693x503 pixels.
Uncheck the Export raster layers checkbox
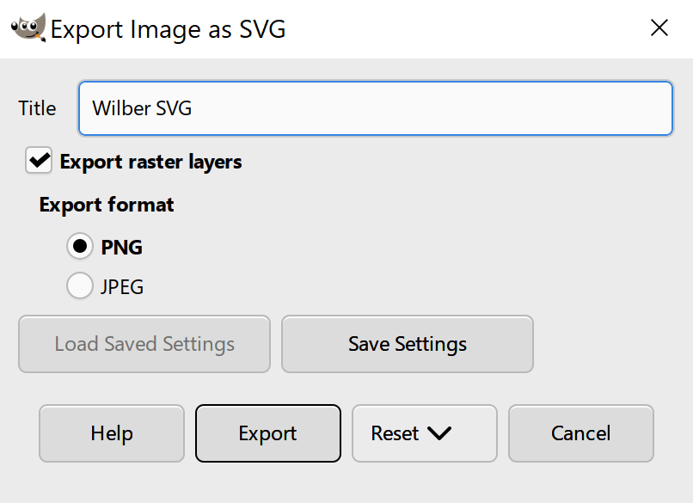click(x=39, y=161)
